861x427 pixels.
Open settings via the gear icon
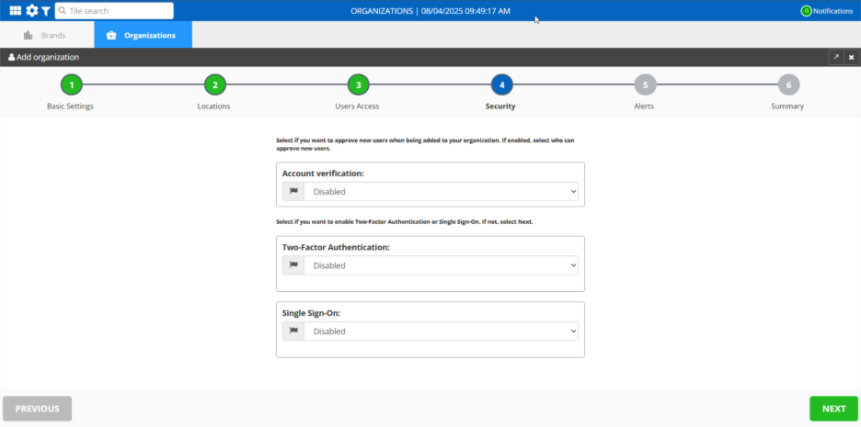tap(32, 11)
